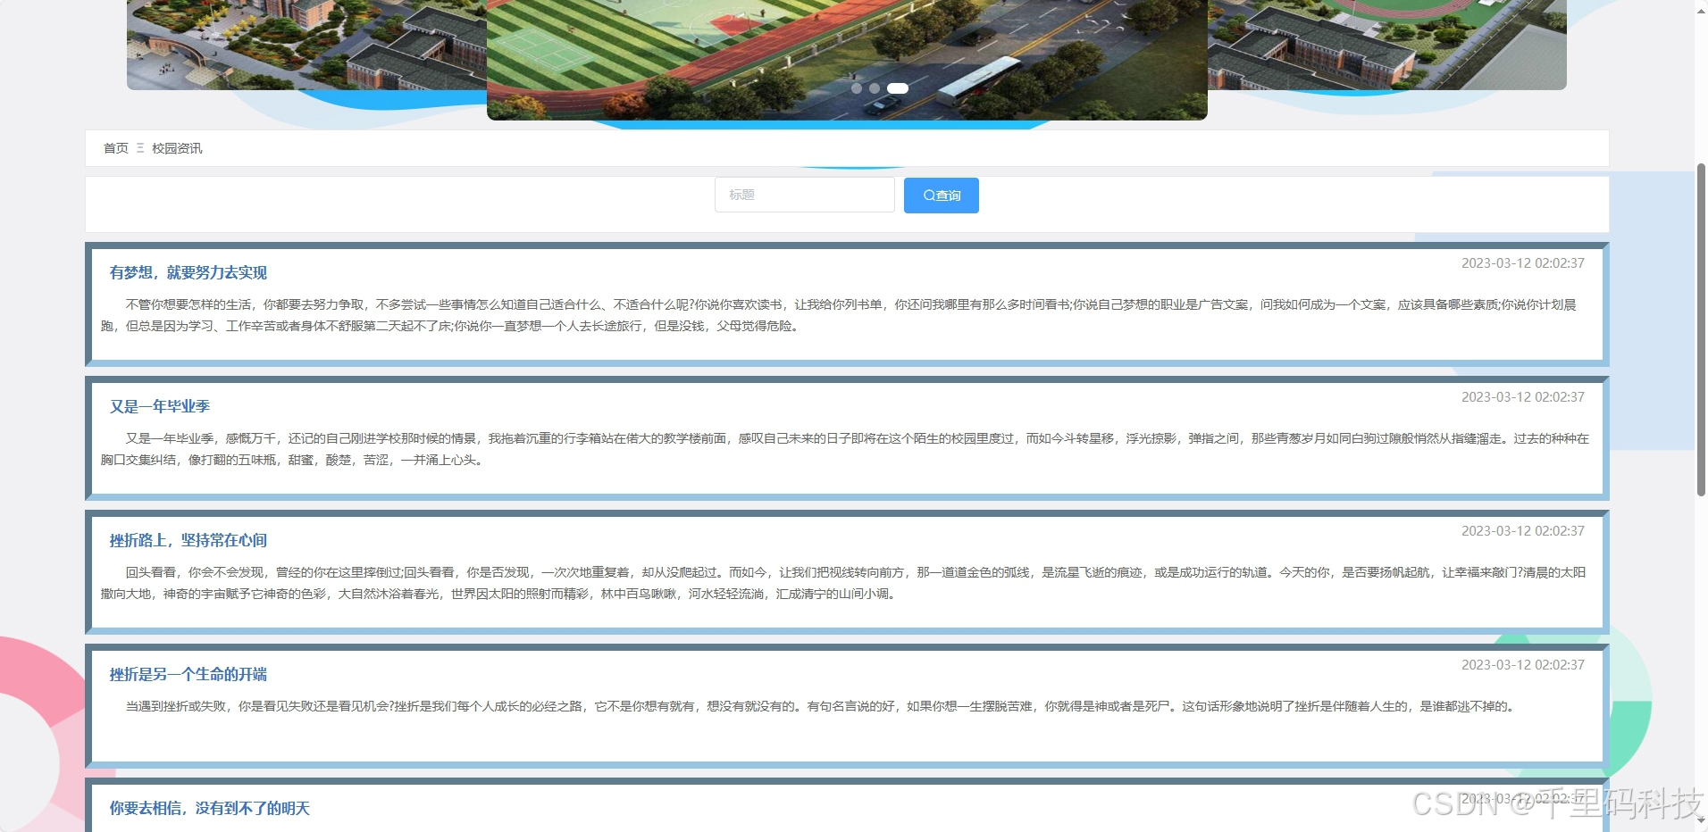Select the active elongated carousel indicator
This screenshot has width=1708, height=832.
click(898, 88)
